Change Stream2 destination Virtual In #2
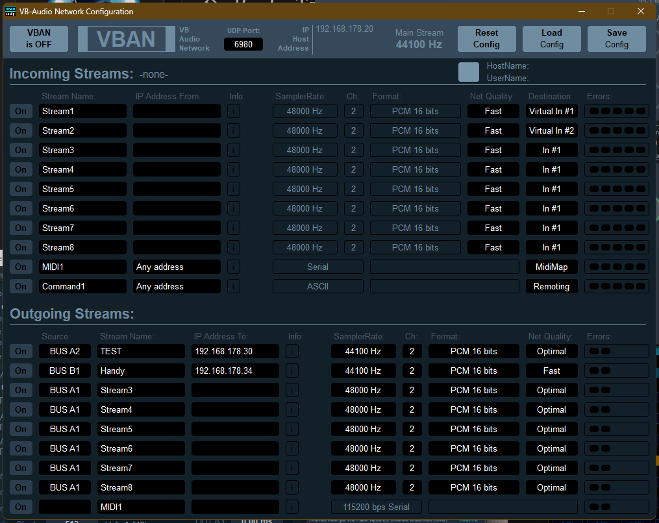 (551, 130)
